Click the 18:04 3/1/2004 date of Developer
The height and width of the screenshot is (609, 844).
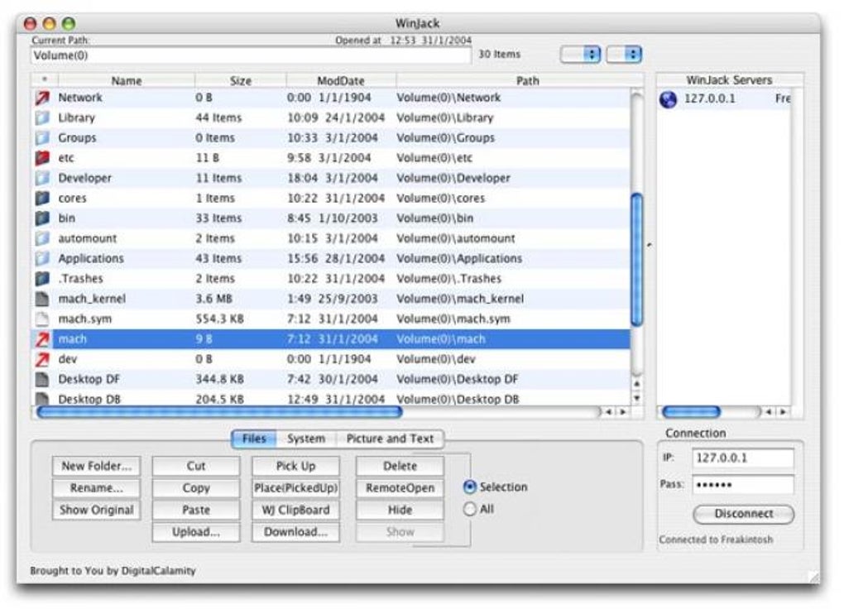click(333, 178)
